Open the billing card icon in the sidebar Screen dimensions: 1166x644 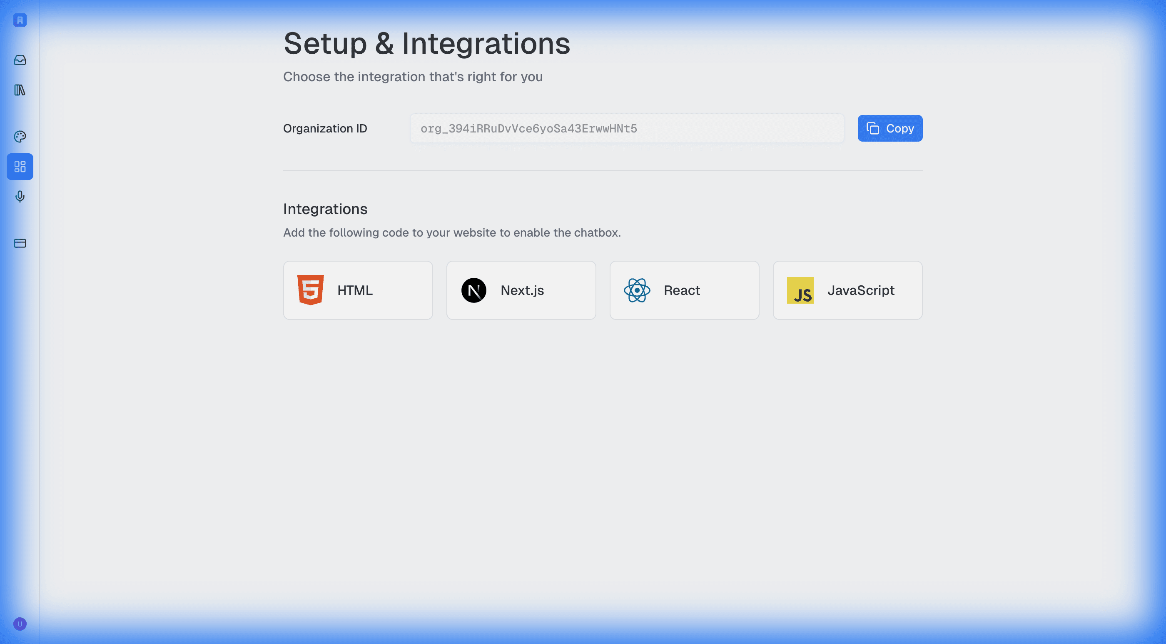20,243
